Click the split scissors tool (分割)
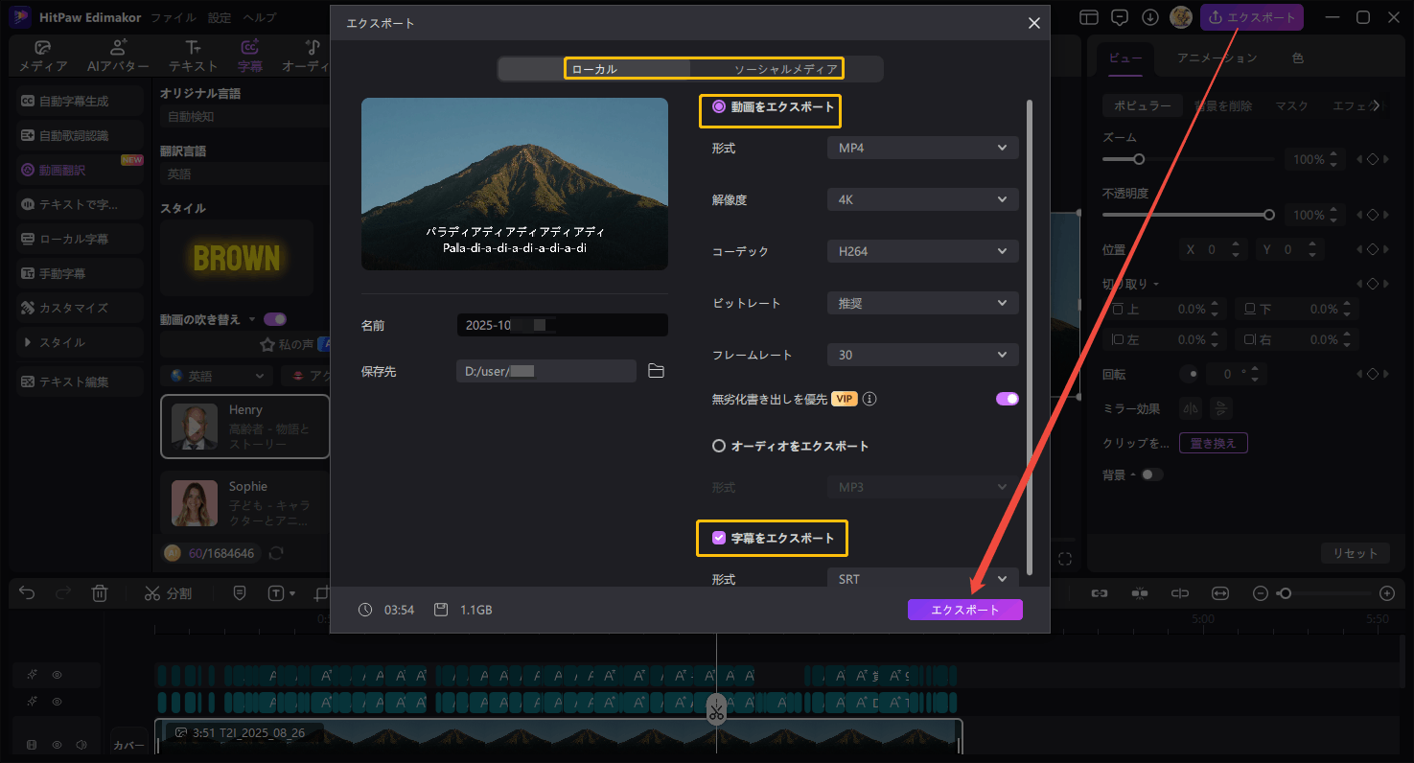Image resolution: width=1414 pixels, height=763 pixels. (x=168, y=593)
